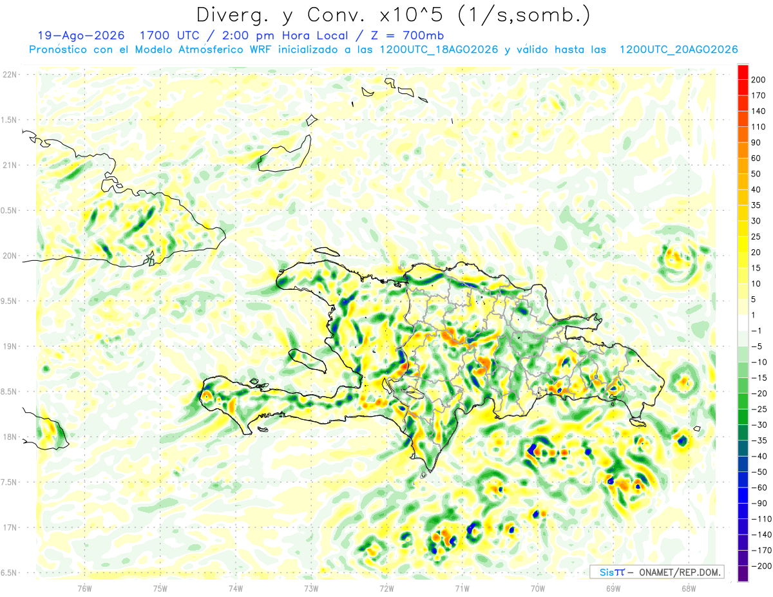Viewport: 773px width, 597px height.
Task: Click the 8.5N latitude axis label
Action: pos(10,392)
